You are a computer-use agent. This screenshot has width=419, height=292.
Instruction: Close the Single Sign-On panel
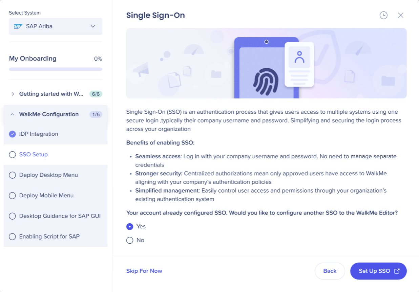(401, 15)
